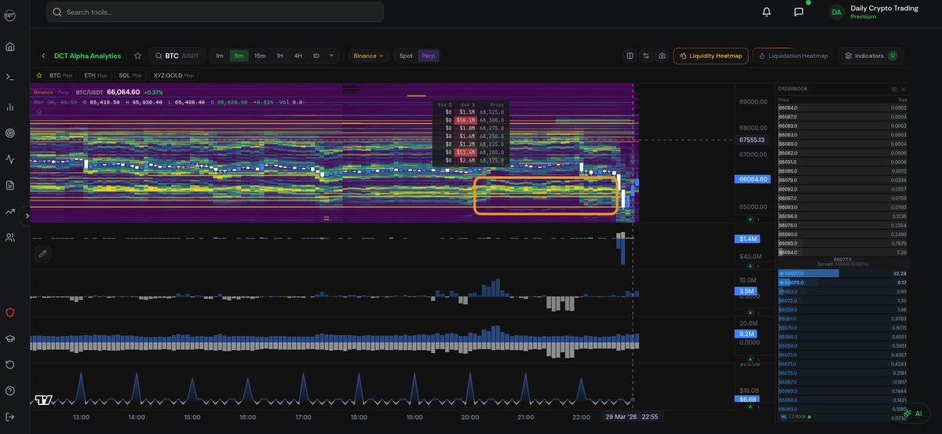Switch market type to Spot

pyautogui.click(x=406, y=56)
